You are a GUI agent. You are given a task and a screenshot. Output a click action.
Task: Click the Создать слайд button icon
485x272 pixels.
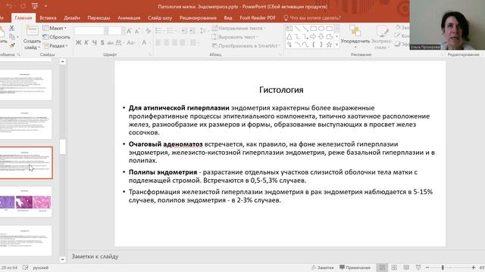coord(32,31)
